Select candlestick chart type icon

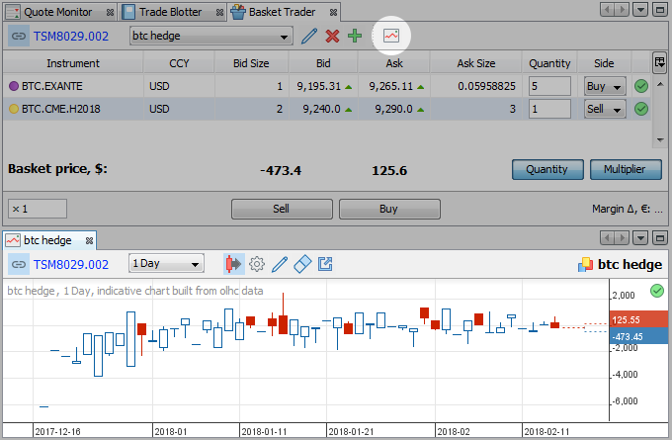point(233,264)
